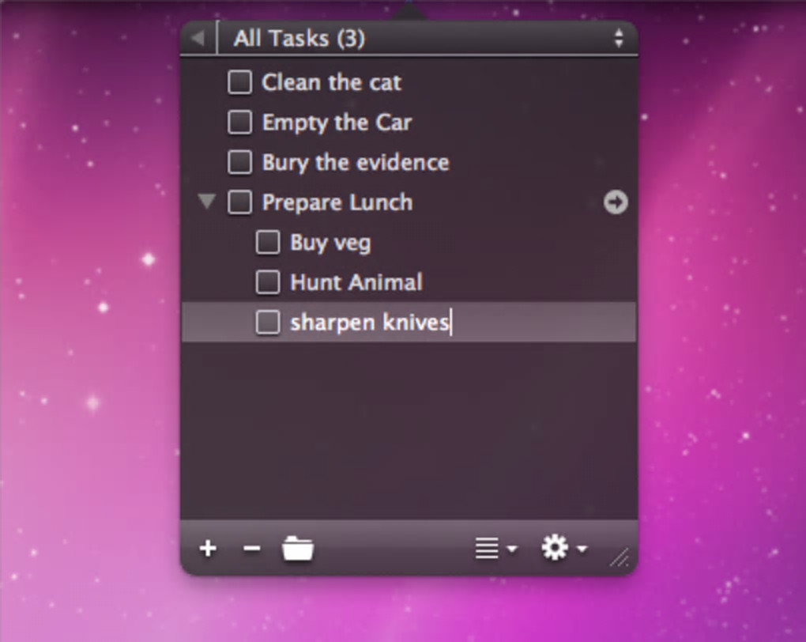Click the All Tasks (3) title
The height and width of the screenshot is (642, 806).
tap(299, 39)
